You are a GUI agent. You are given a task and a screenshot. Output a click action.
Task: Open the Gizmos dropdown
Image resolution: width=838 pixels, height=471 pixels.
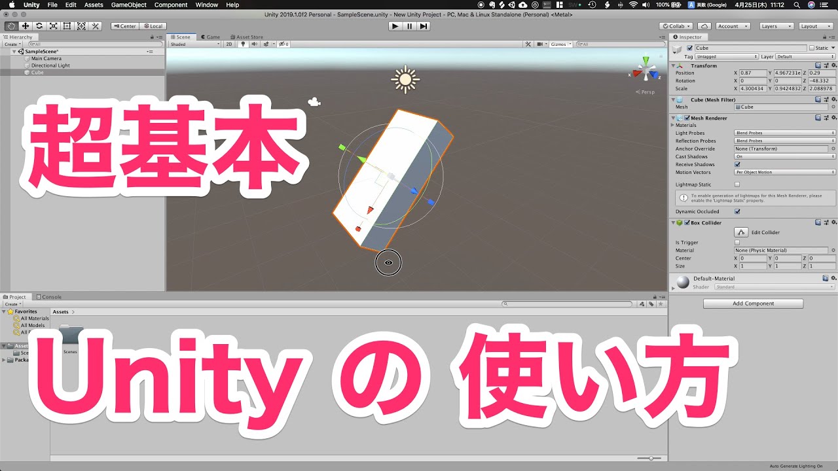560,44
